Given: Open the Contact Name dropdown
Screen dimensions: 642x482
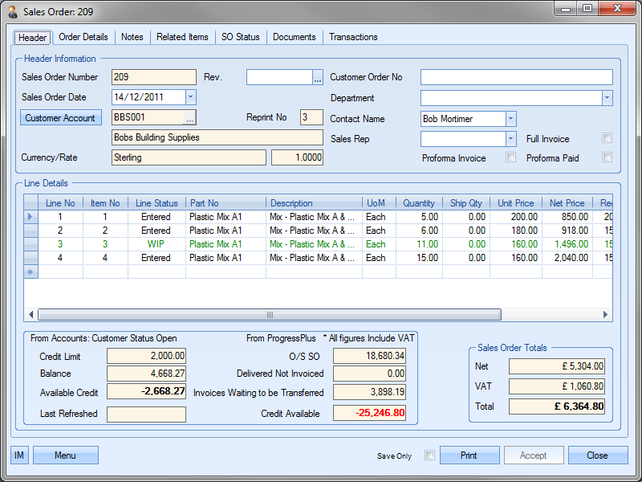Looking at the screenshot, I should (510, 119).
